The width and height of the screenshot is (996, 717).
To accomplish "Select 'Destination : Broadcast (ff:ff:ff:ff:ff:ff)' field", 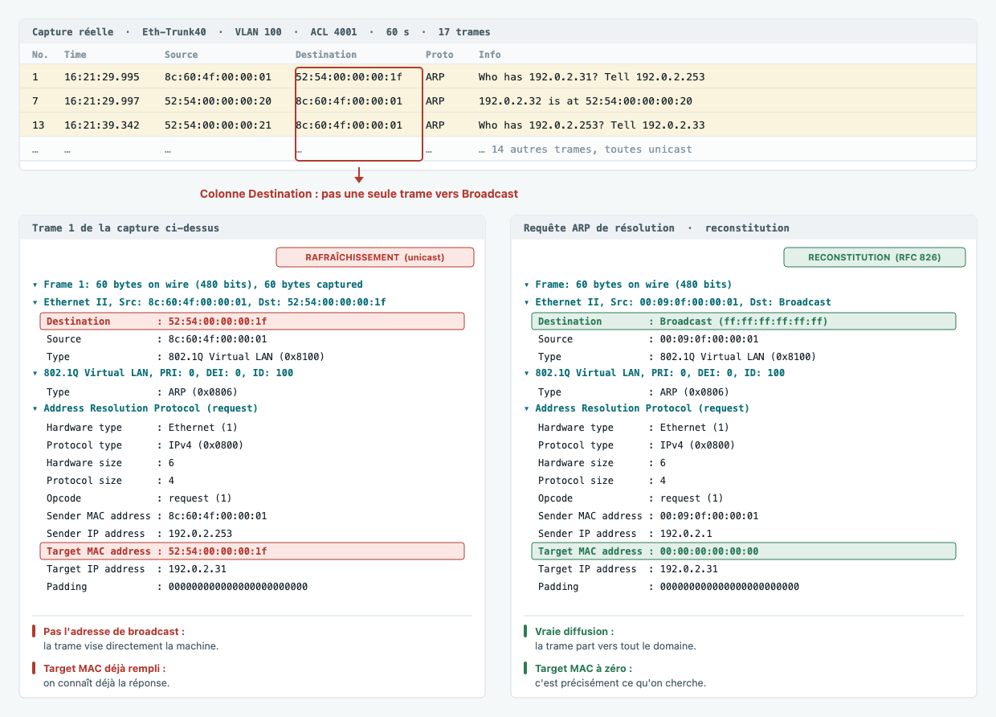I will pyautogui.click(x=744, y=322).
